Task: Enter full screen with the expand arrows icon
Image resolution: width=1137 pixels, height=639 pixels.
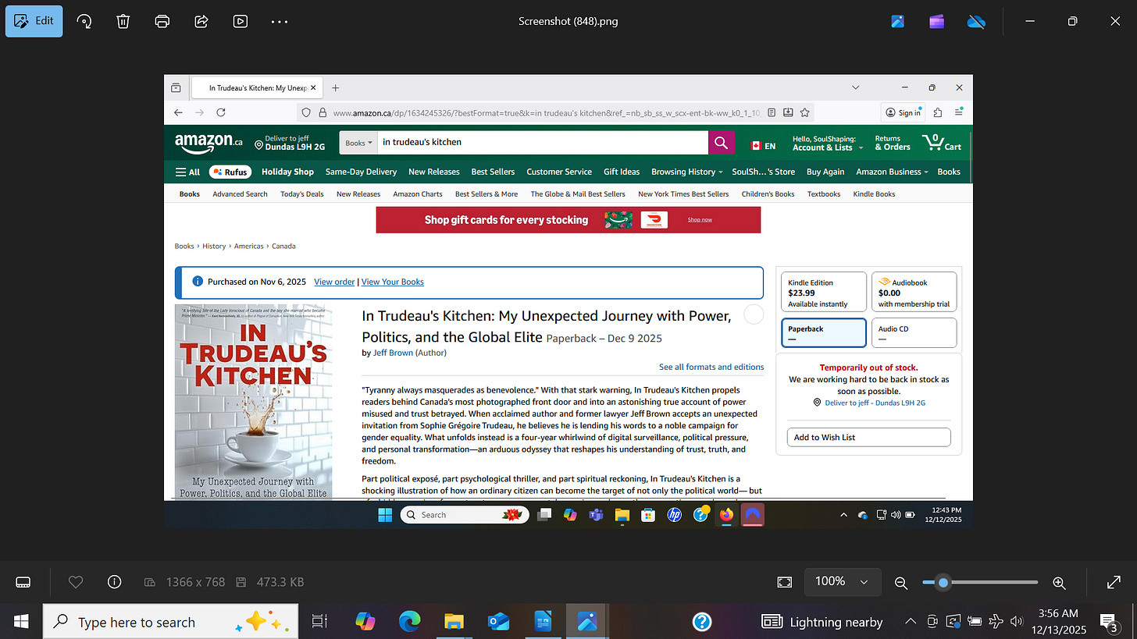Action: point(1114,582)
